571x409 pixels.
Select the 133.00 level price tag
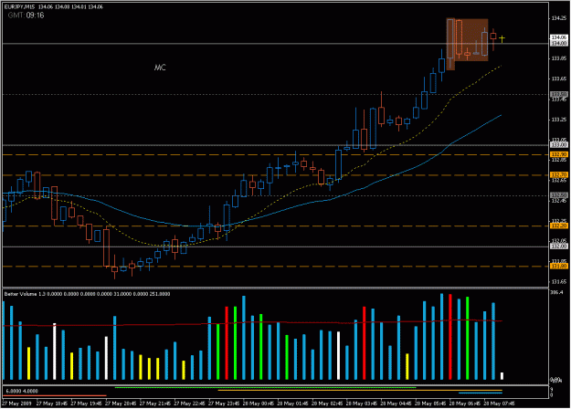coord(558,145)
